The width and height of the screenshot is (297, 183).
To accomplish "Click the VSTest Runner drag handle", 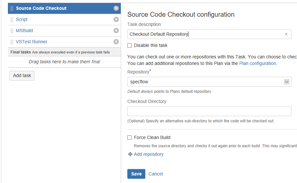I will [x=12, y=42].
